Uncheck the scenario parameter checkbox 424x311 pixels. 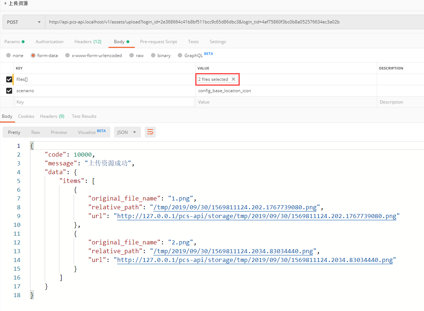pos(9,91)
